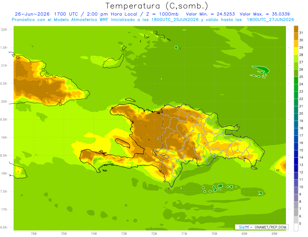The image size is (308, 237).
Task: Click the 1700 UTC time label
Action: tap(67, 14)
